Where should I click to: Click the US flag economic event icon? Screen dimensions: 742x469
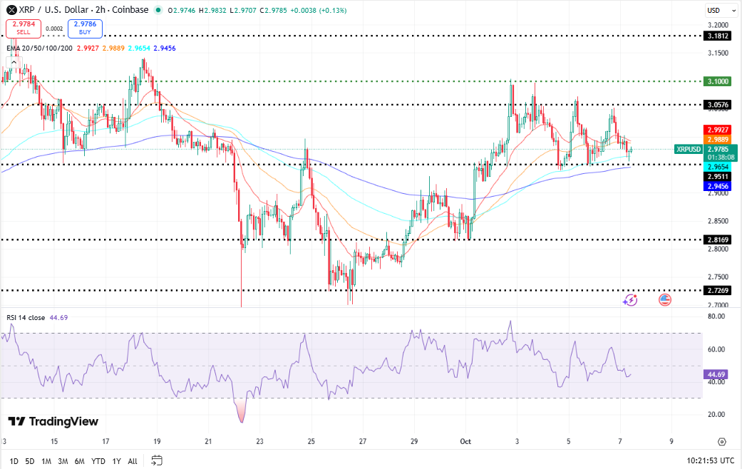[x=665, y=300]
